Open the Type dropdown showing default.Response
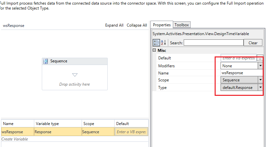The height and width of the screenshot is (147, 266). coord(260,87)
